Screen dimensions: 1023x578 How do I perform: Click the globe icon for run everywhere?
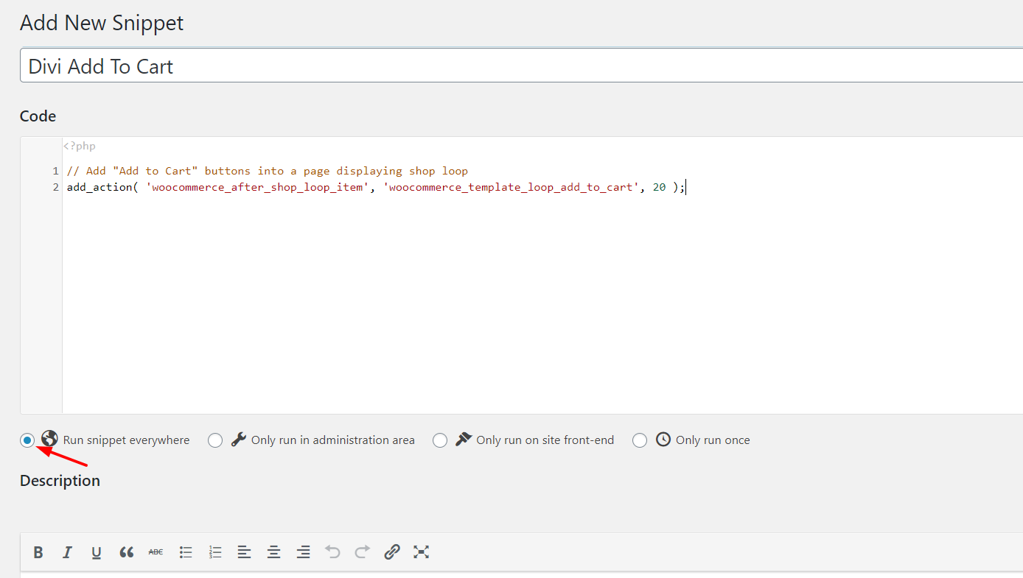tap(49, 439)
